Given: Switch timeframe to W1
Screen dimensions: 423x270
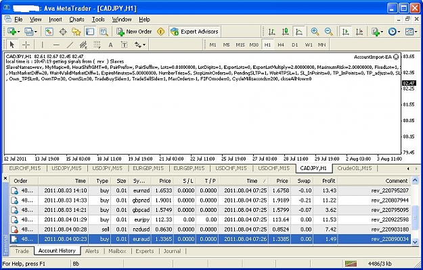Looking at the screenshot, I should [309, 45].
